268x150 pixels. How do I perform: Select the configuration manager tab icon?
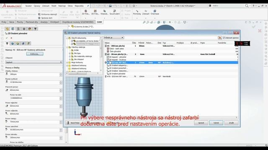click(18, 29)
